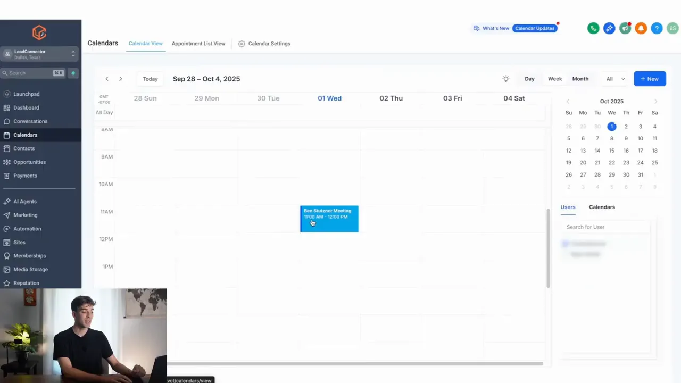This screenshot has width=681, height=383.
Task: Switch to Appointment List View tab
Action: (x=198, y=43)
